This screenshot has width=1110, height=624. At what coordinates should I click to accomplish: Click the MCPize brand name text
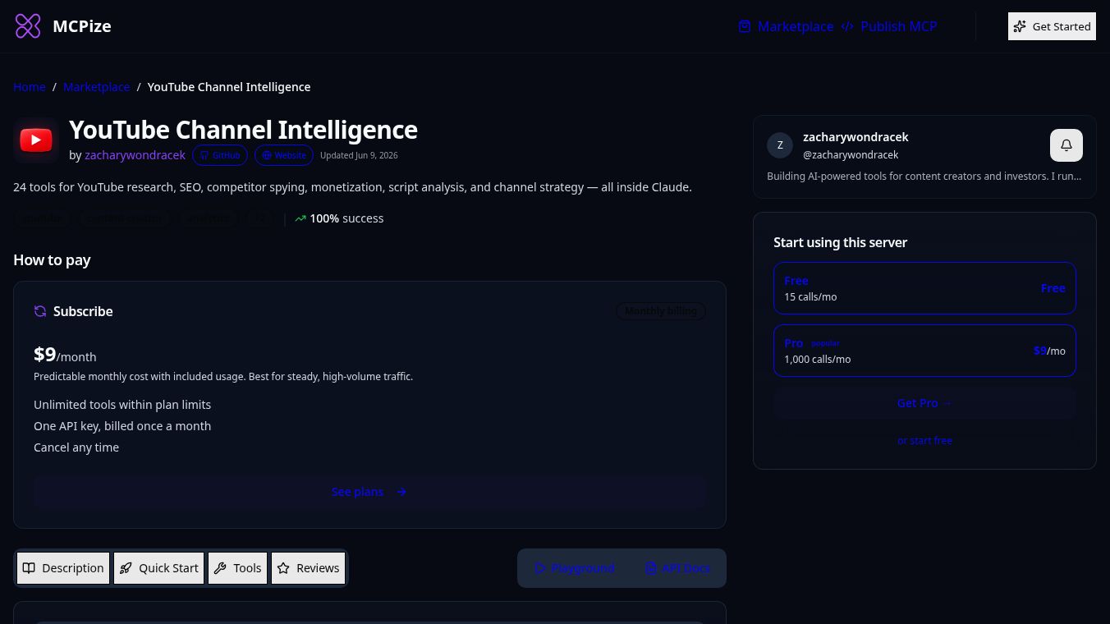82,26
